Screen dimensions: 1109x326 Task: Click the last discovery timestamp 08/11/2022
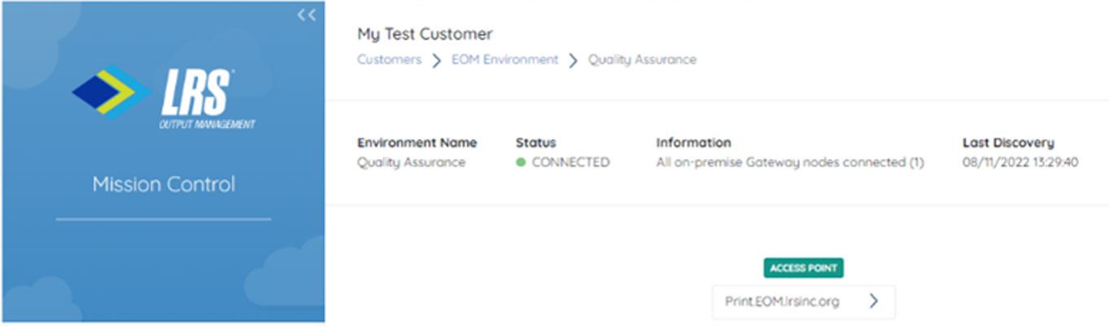click(x=1020, y=162)
